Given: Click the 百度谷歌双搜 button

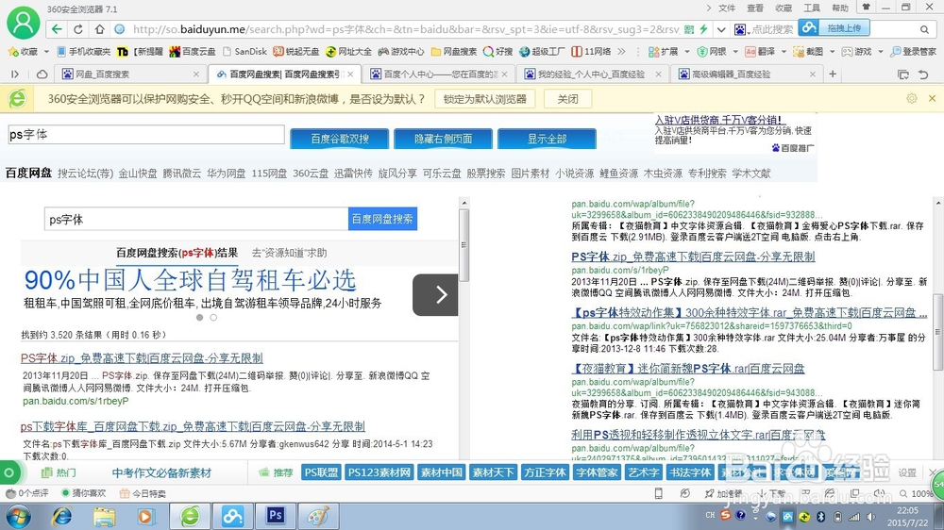Looking at the screenshot, I should [x=340, y=139].
